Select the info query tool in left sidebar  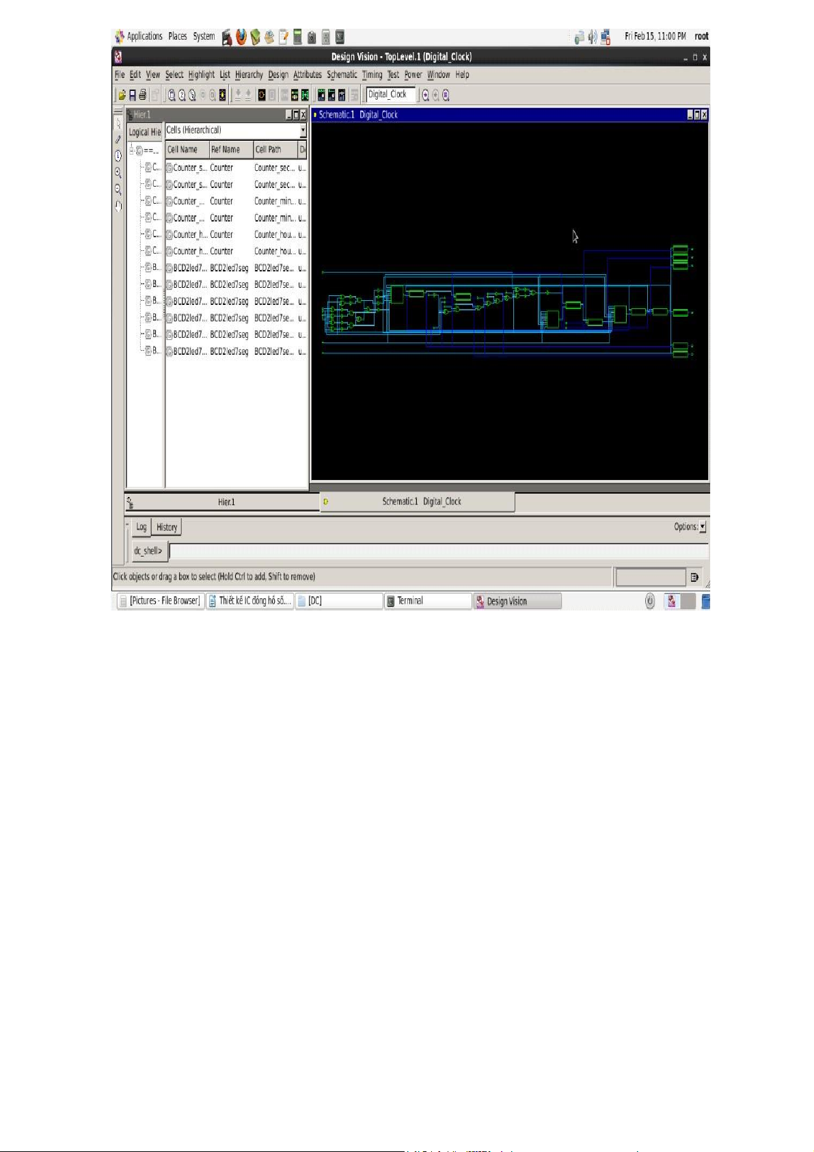[118, 156]
